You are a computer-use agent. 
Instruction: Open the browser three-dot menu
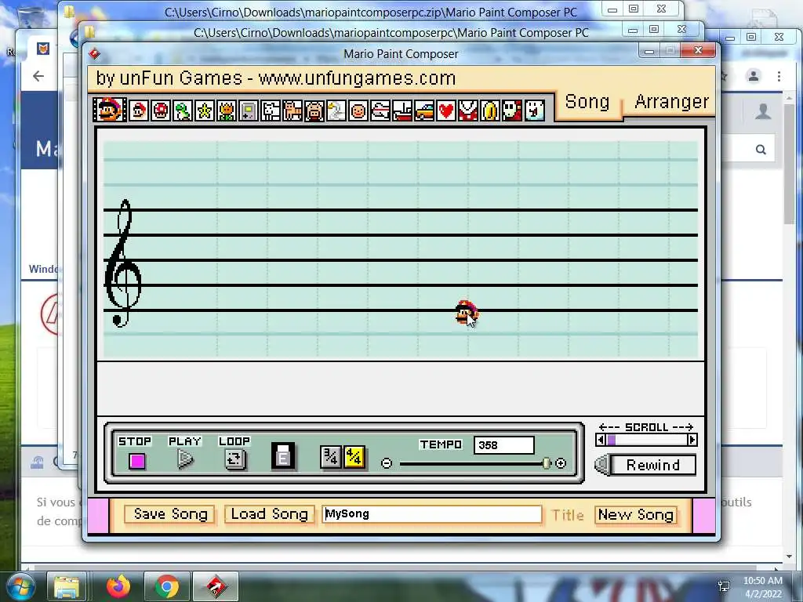click(779, 76)
